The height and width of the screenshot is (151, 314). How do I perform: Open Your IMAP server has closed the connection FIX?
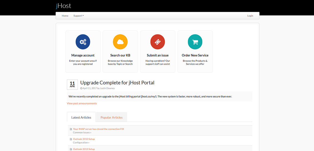click(99, 129)
